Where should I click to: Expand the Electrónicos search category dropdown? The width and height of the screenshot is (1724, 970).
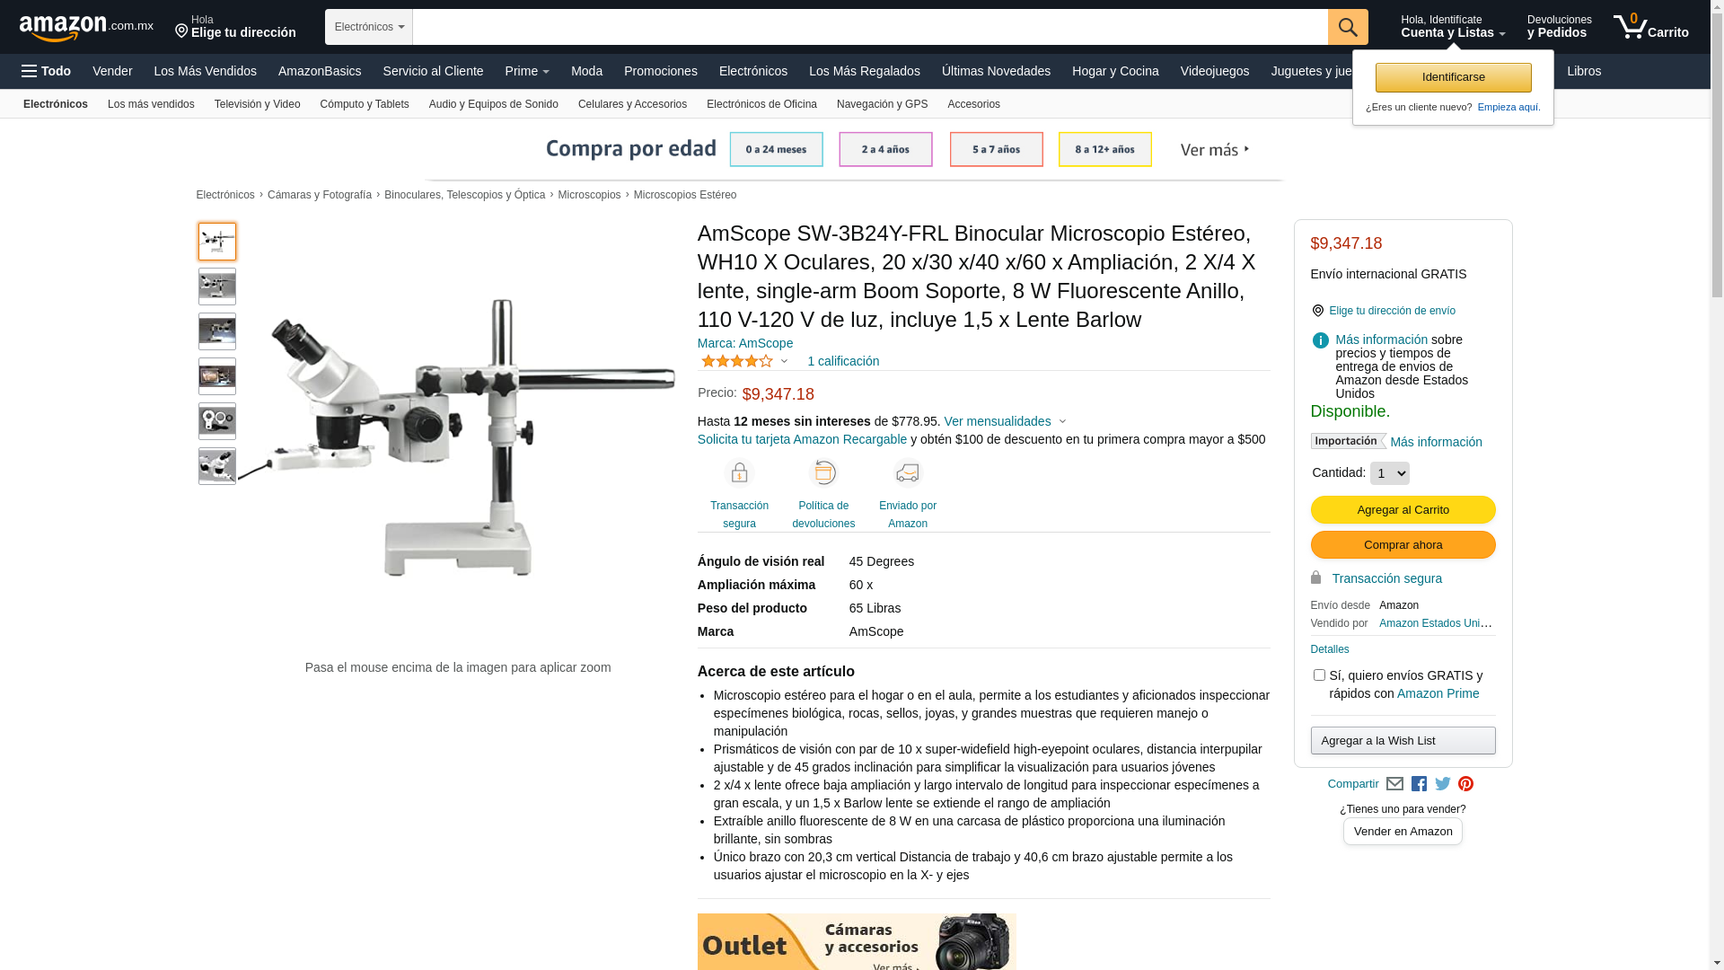point(369,27)
